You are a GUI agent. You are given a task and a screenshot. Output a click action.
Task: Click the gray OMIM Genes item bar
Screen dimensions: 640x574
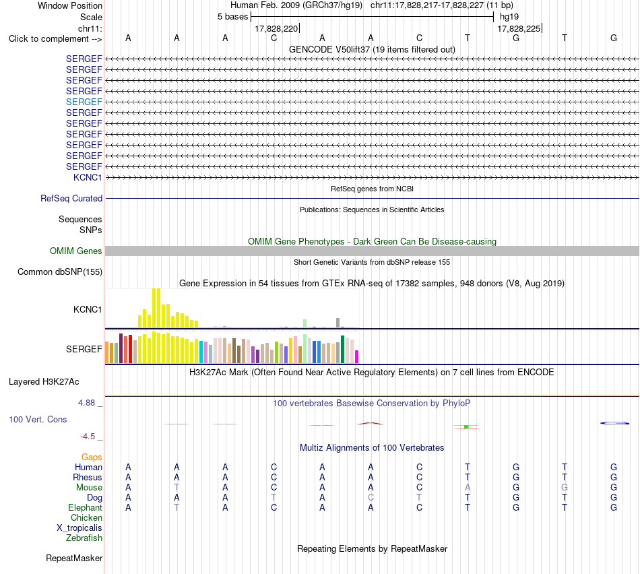pos(372,251)
